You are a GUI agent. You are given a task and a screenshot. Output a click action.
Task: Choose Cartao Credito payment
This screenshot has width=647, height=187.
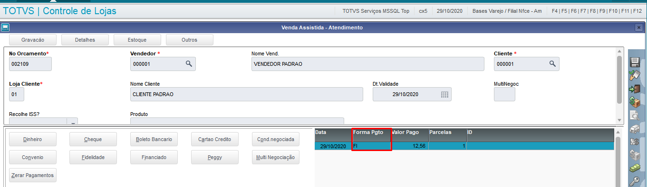pyautogui.click(x=215, y=139)
